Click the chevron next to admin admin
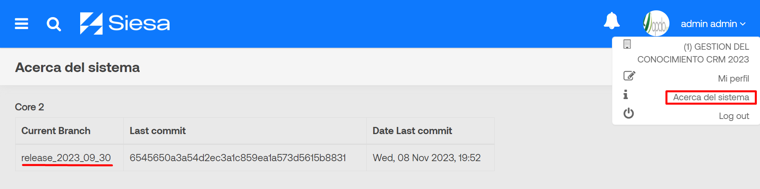The height and width of the screenshot is (189, 760). [742, 24]
